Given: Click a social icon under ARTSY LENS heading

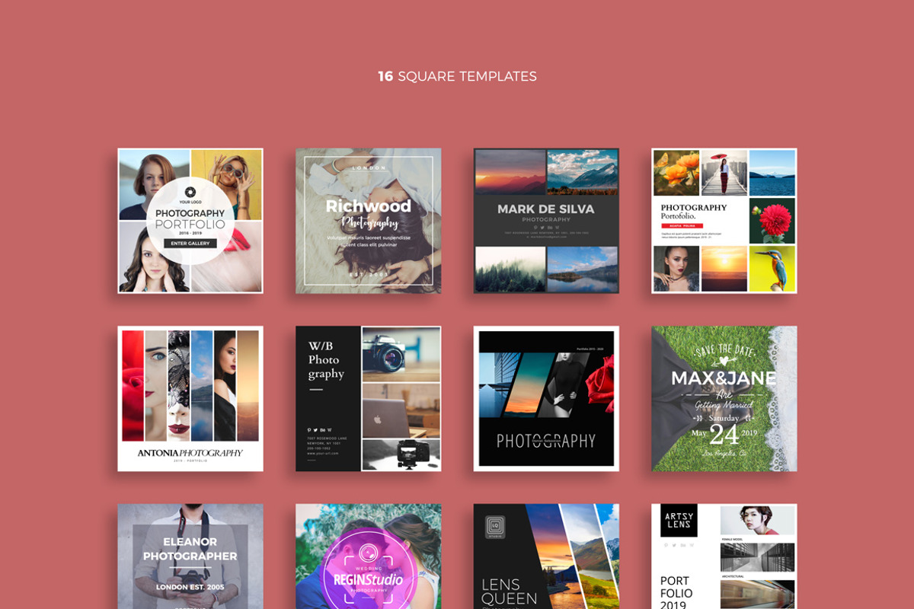Looking at the screenshot, I should [665, 545].
